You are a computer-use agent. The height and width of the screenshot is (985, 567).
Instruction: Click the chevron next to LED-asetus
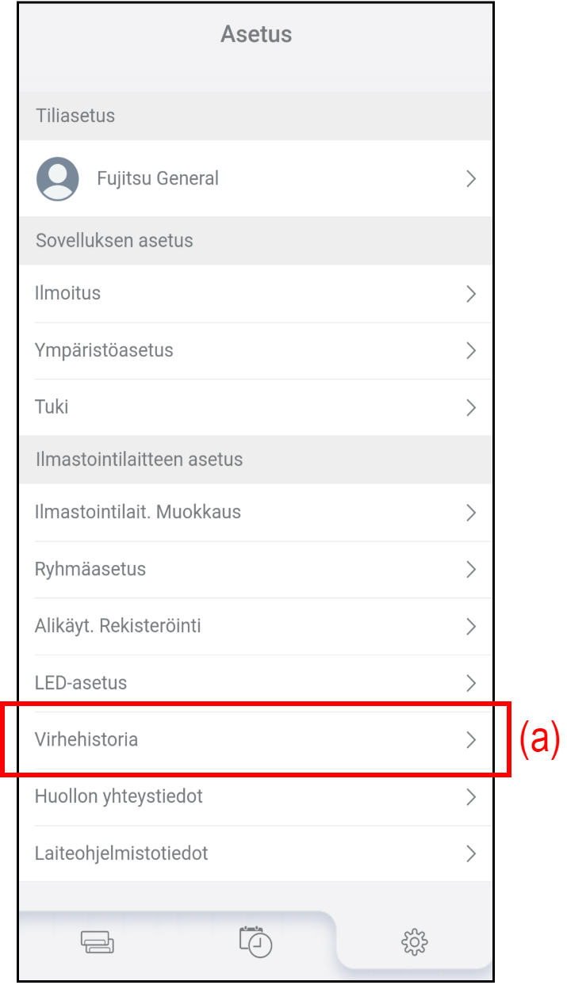[x=471, y=683]
